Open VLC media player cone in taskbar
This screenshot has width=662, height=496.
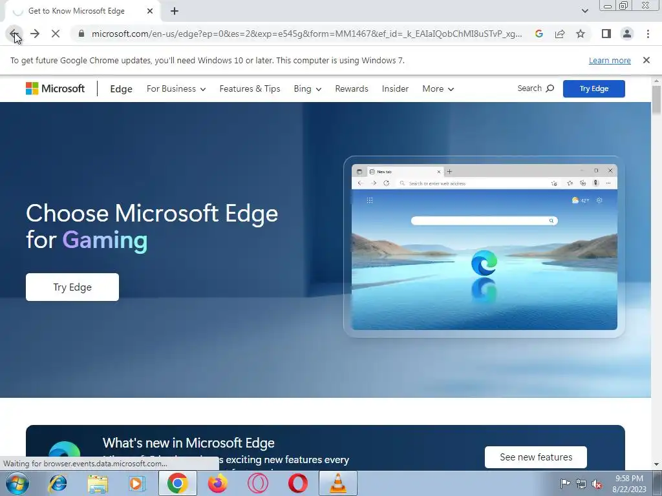[x=337, y=483]
